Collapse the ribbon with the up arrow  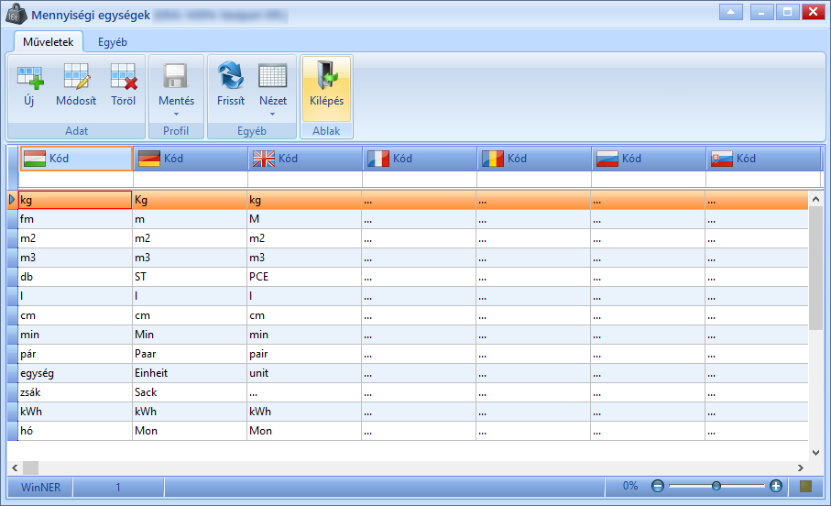click(x=731, y=12)
